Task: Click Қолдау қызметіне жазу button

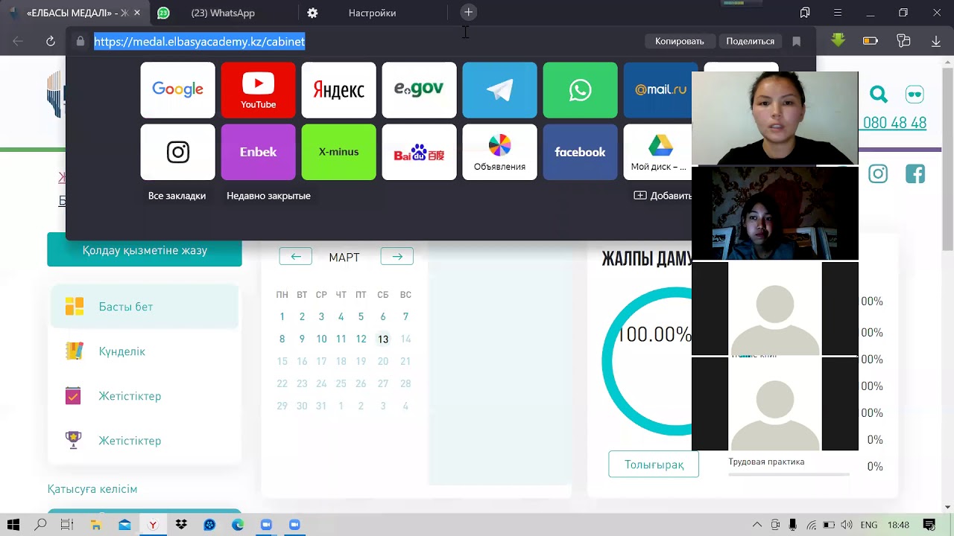Action: pyautogui.click(x=145, y=250)
